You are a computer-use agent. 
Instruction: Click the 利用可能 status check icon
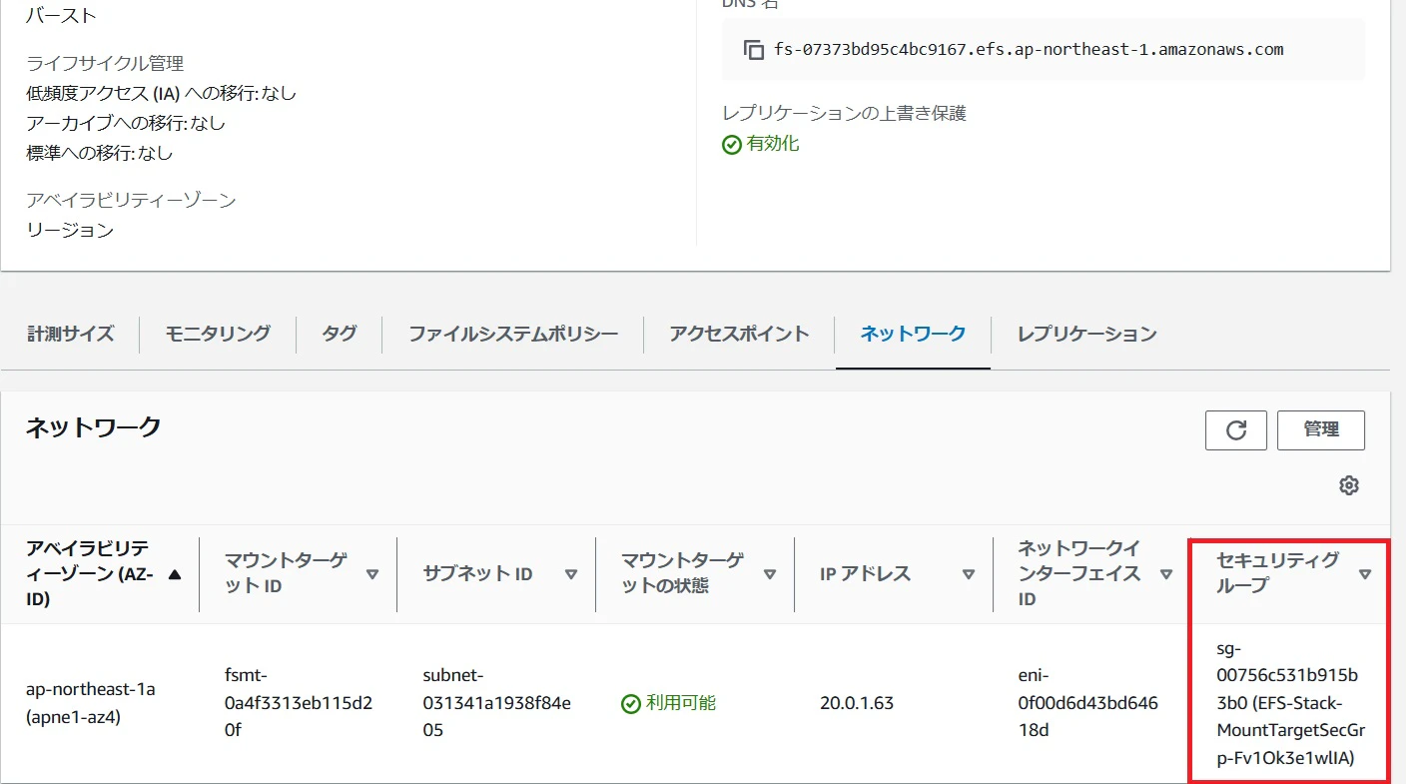coord(630,704)
